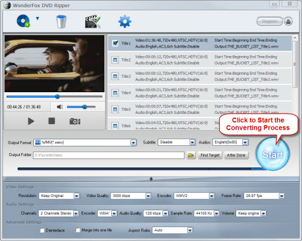The height and width of the screenshot is (241, 302).
Task: Open the Aspect Ratio Auto dropdown
Action: coord(190,230)
